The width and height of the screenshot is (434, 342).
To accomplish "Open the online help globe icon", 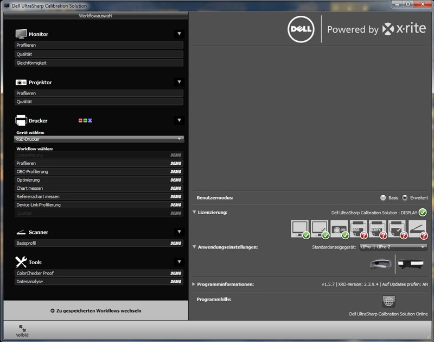I will coord(388,301).
